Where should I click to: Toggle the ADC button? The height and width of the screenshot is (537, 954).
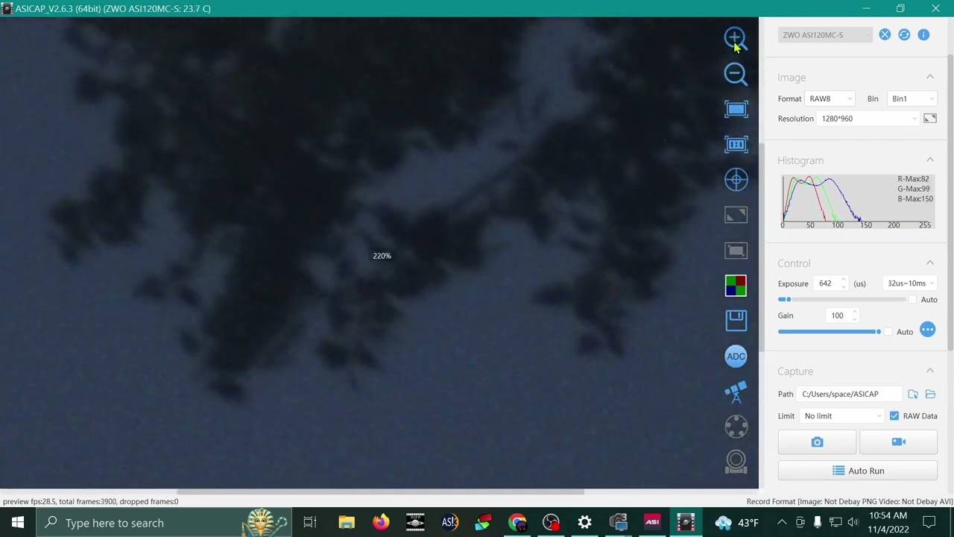(x=736, y=356)
